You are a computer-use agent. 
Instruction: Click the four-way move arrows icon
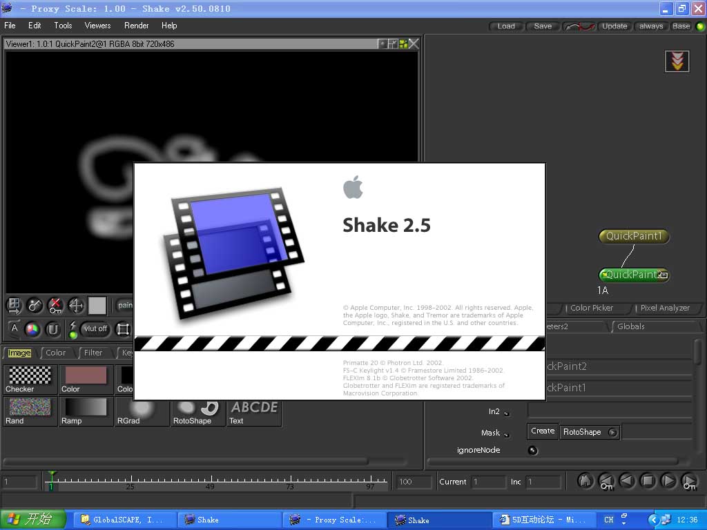[76, 305]
